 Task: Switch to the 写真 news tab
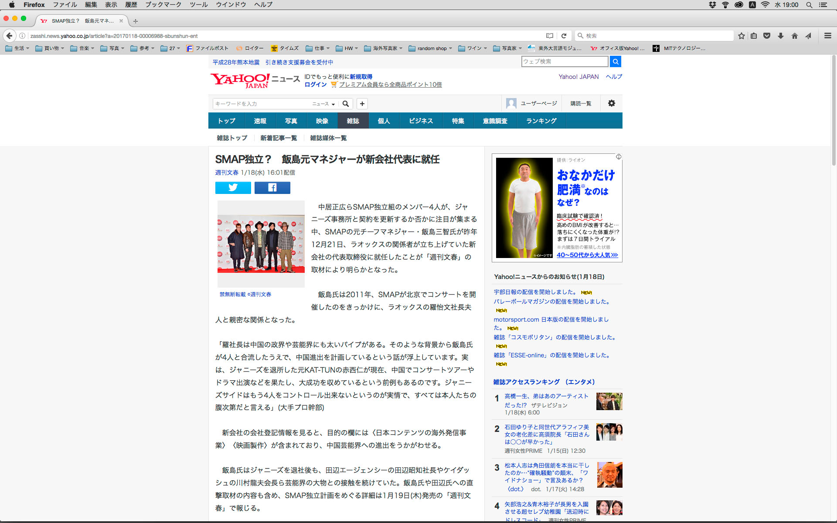(291, 121)
